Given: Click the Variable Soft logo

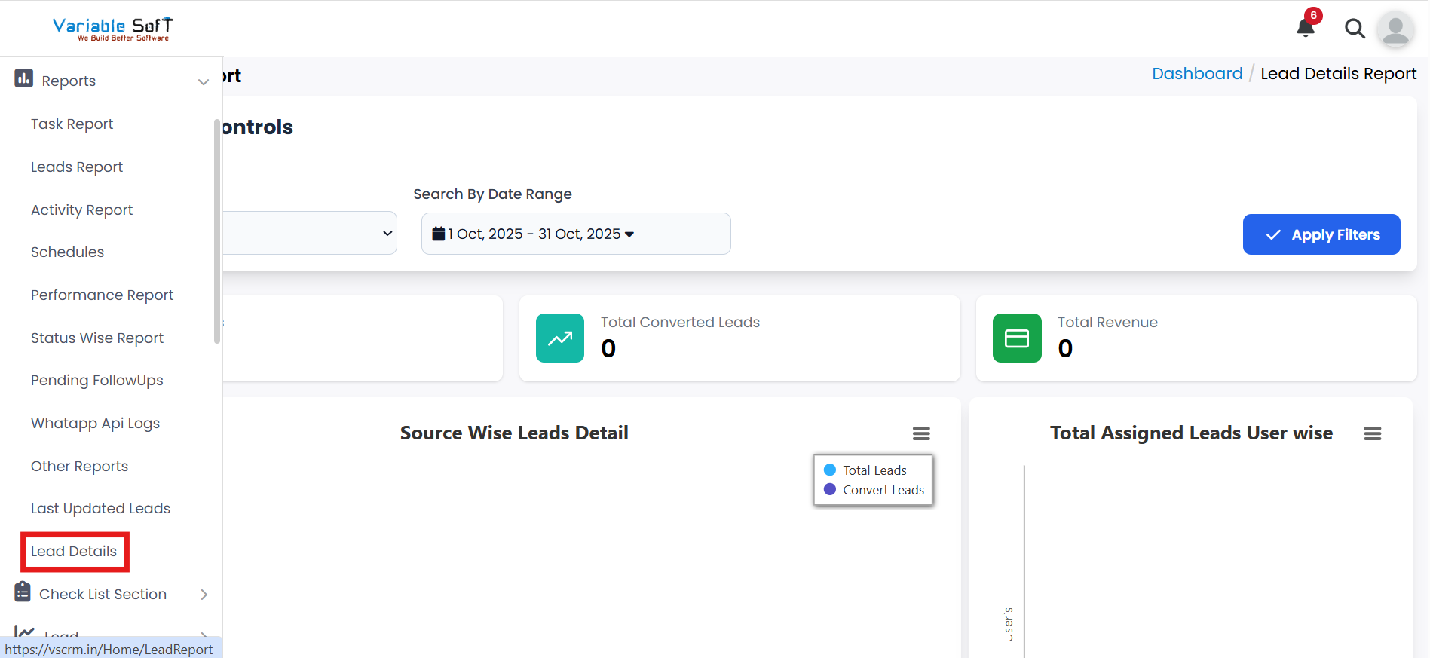Looking at the screenshot, I should pos(113,29).
